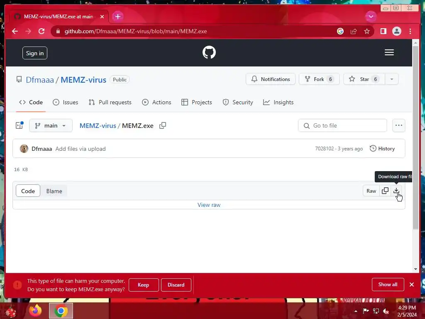
Task: Click the muted volume tray icon
Action: 386,311
